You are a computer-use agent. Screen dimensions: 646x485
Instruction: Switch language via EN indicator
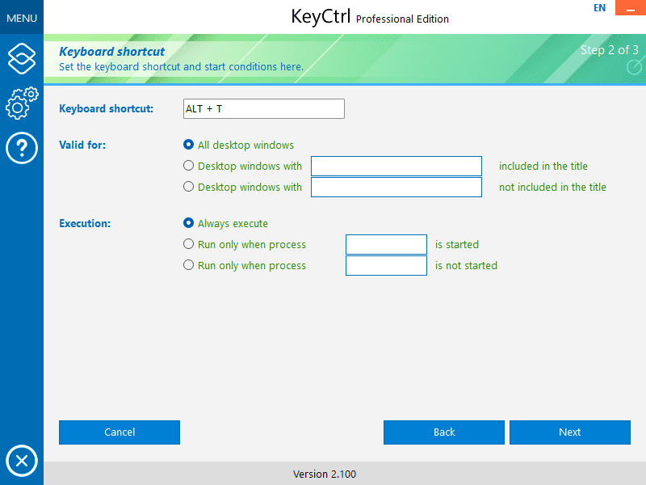(x=599, y=8)
